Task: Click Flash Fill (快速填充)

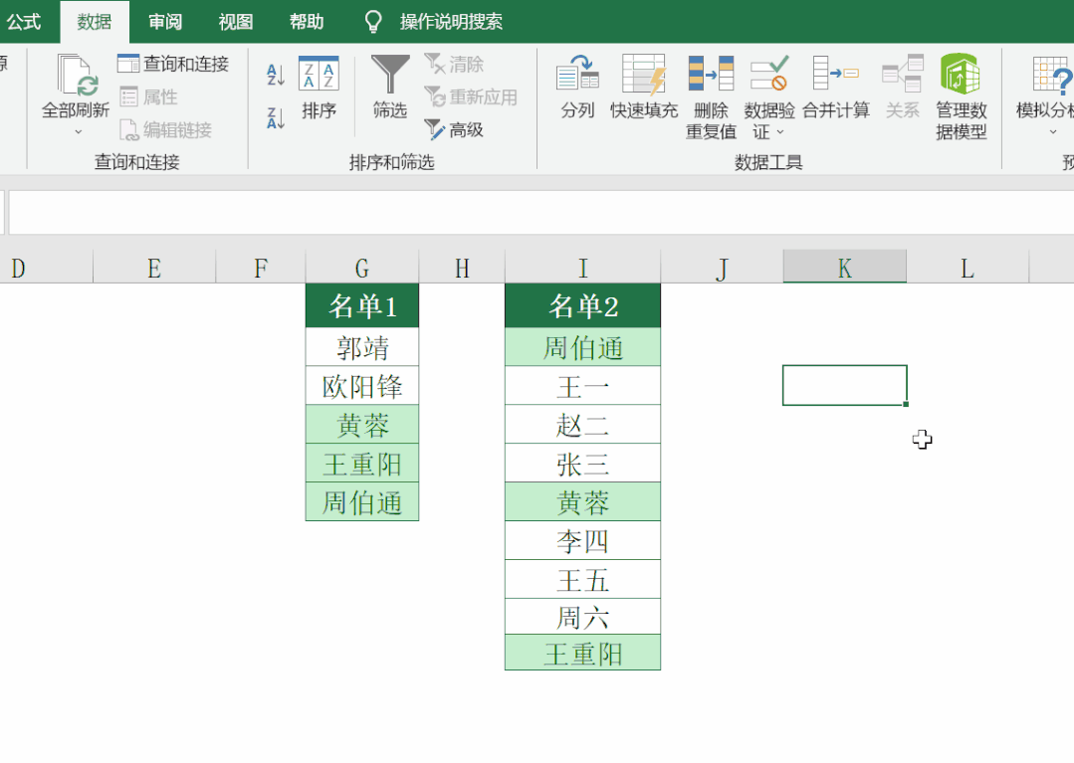Action: click(x=644, y=87)
